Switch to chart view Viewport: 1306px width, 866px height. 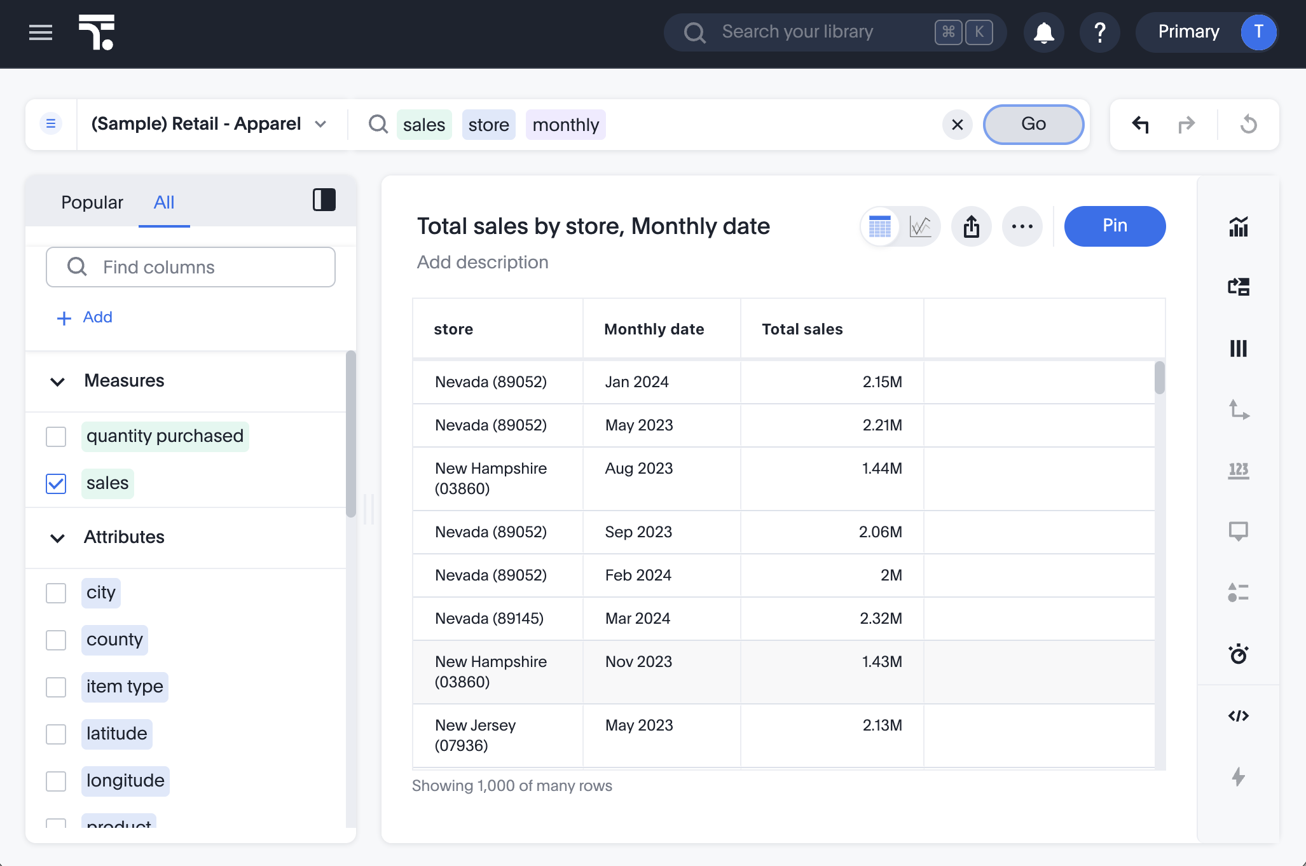pos(920,226)
